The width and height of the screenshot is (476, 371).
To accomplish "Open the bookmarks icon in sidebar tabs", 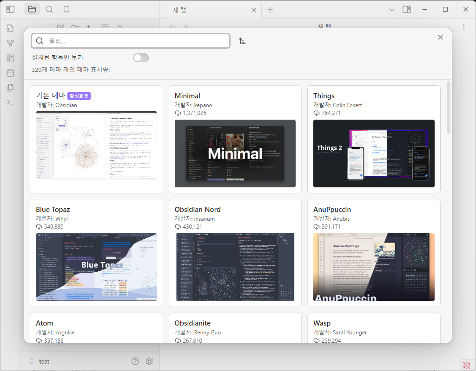I will (x=66, y=9).
